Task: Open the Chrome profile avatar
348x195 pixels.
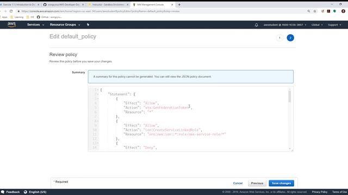Action: (x=343, y=11)
